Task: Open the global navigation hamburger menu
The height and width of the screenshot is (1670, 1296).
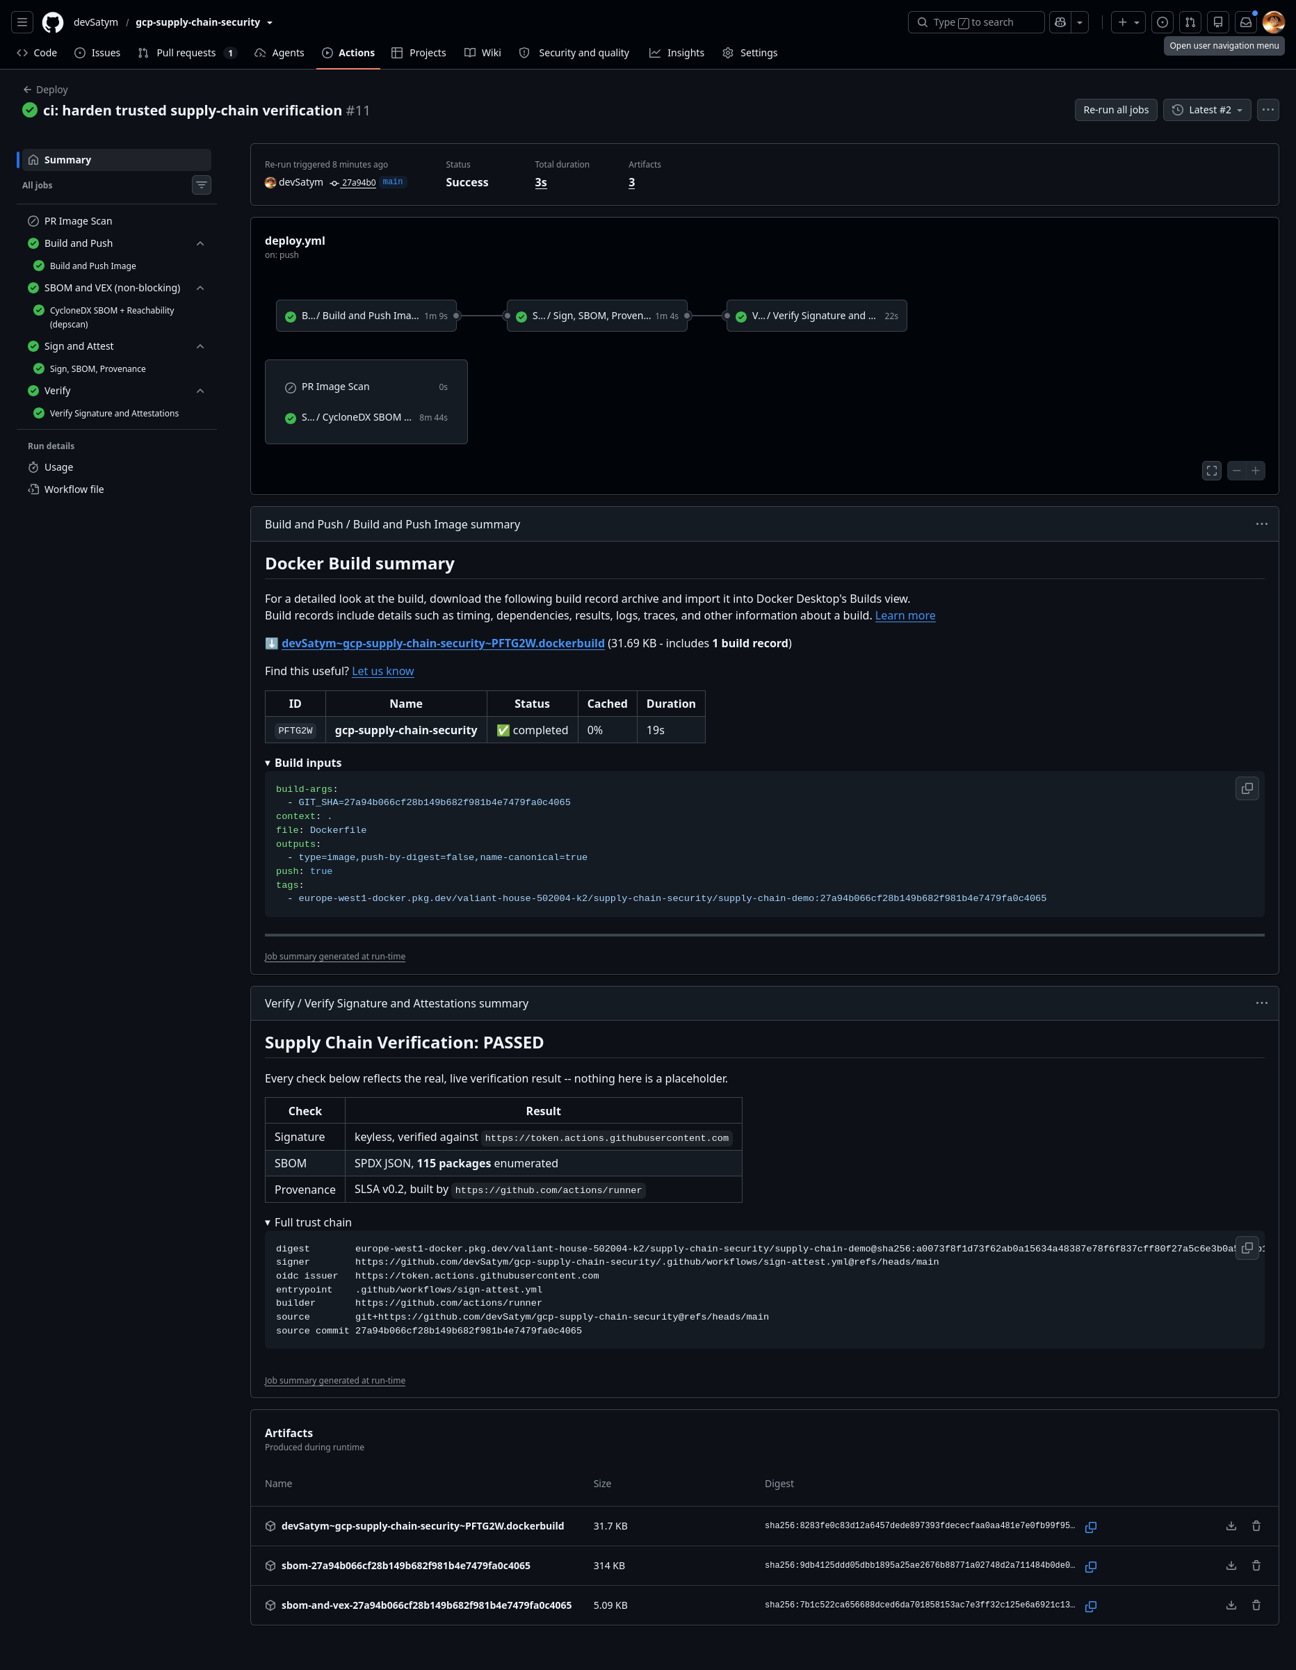Action: pos(22,22)
